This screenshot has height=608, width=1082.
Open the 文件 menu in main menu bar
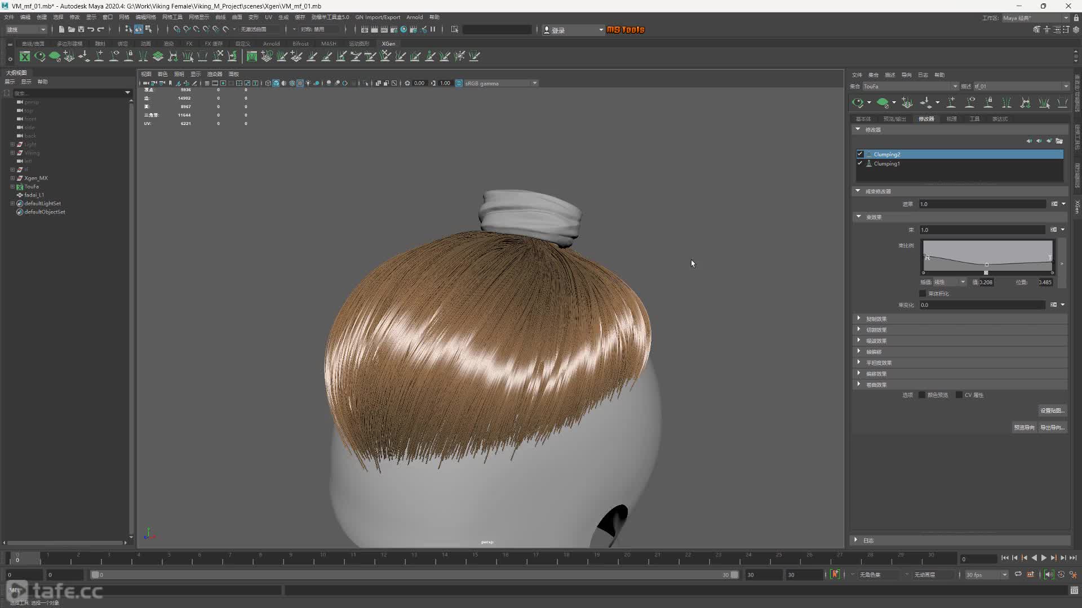pyautogui.click(x=9, y=17)
